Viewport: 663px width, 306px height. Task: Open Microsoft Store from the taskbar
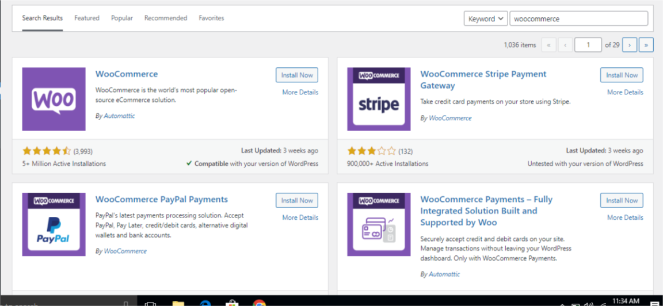232,304
